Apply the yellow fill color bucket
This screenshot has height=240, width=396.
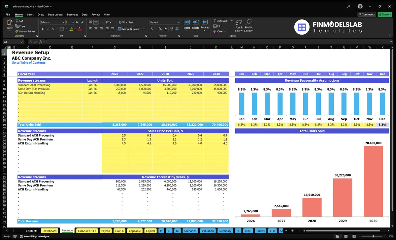[x=71, y=29]
